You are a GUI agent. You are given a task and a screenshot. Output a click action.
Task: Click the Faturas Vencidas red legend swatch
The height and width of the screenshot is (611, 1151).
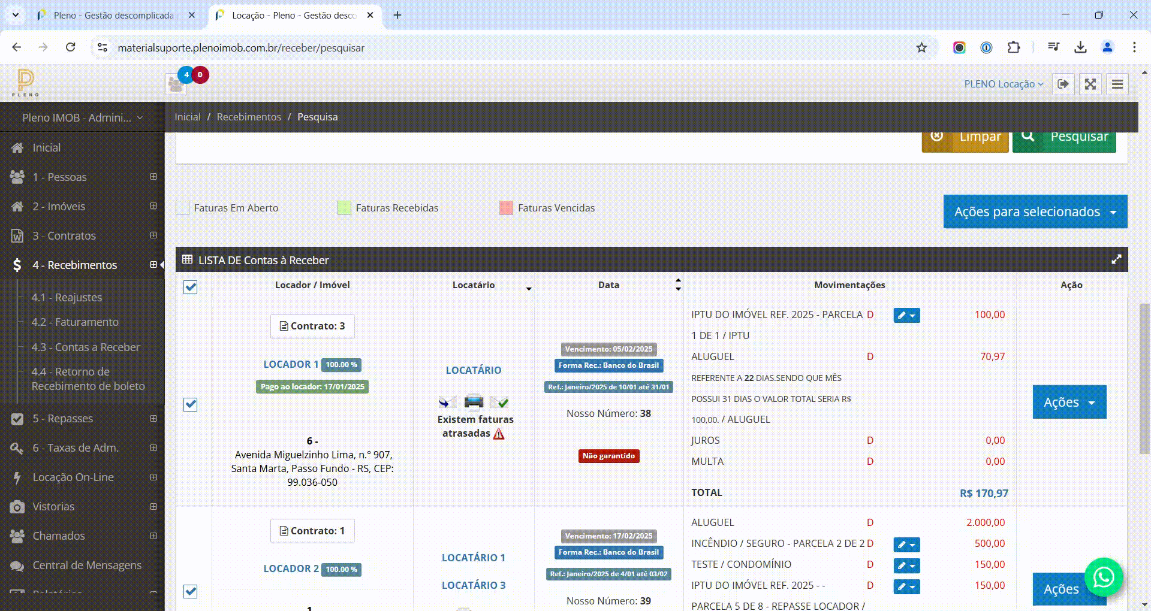(x=506, y=208)
